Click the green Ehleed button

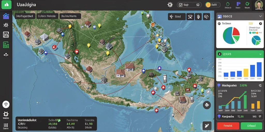(251, 126)
